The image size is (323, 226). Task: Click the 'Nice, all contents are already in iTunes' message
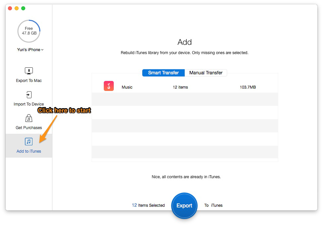tap(186, 177)
